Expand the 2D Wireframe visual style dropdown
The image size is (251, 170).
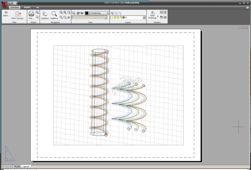click(x=107, y=13)
